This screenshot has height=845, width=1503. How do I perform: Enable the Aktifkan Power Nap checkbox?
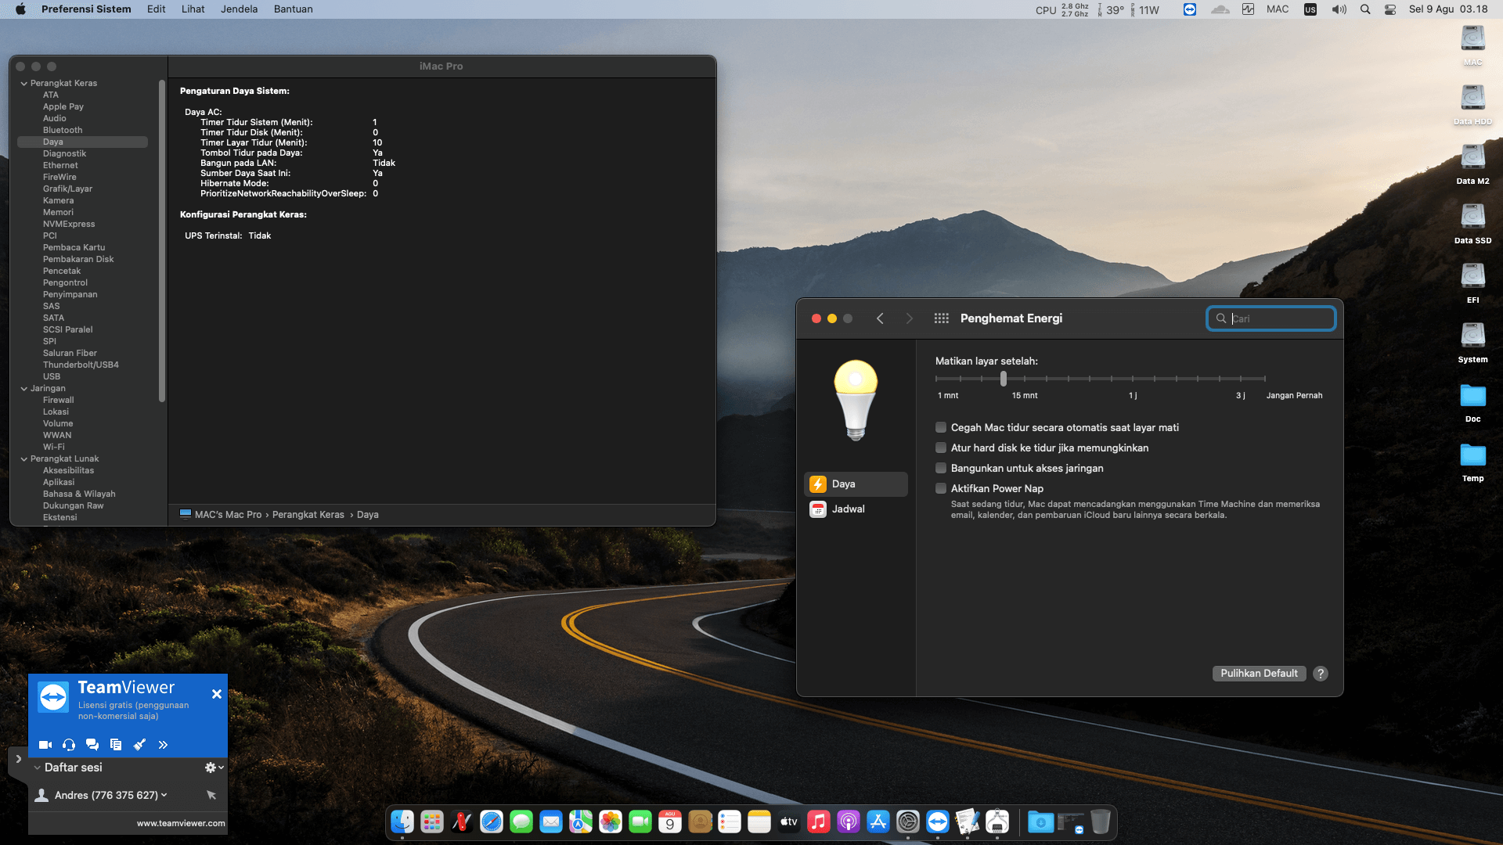[x=941, y=489]
